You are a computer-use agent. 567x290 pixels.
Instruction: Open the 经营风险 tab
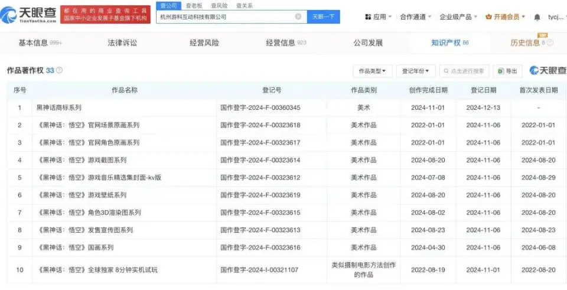204,43
